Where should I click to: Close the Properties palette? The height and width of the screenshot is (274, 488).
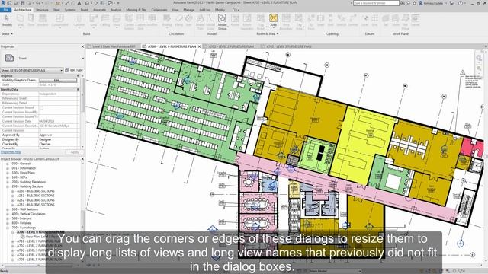(x=82, y=46)
